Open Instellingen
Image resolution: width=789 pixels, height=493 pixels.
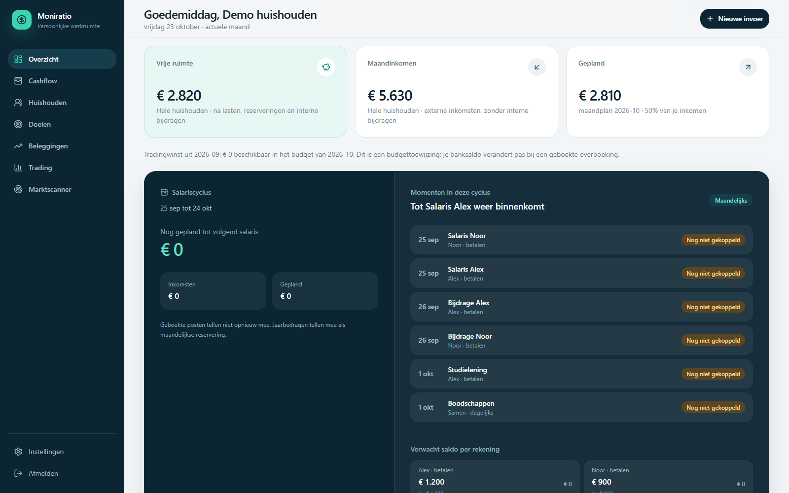pyautogui.click(x=62, y=452)
